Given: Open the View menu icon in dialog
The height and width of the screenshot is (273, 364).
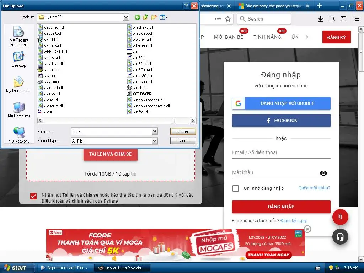Looking at the screenshot, I should 164,17.
